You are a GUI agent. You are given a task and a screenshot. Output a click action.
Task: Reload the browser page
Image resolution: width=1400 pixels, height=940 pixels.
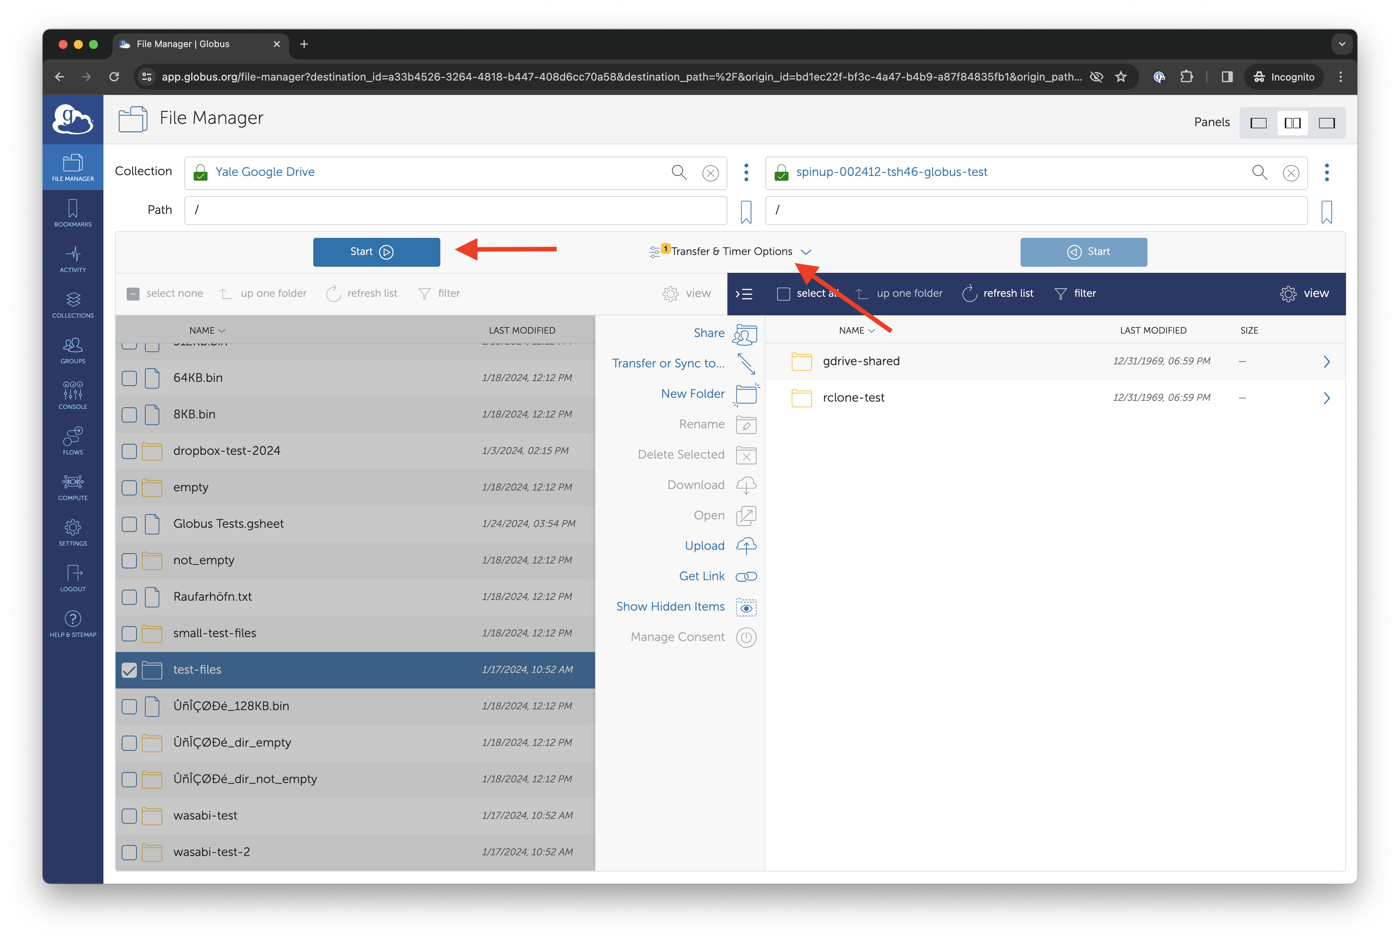114,77
